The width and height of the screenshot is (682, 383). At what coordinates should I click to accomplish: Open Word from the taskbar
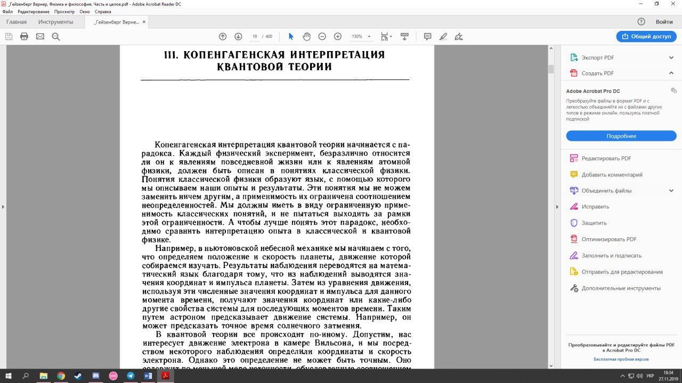148,376
